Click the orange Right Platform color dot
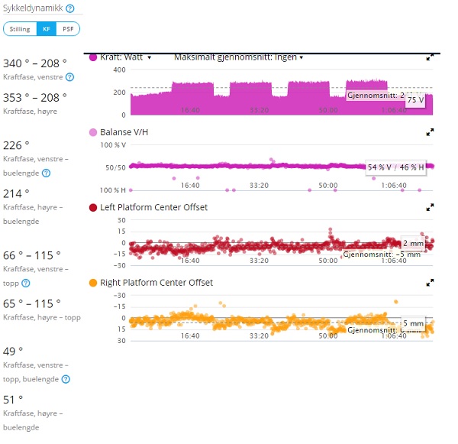Viewport: 458px width, 444px height. pos(94,283)
